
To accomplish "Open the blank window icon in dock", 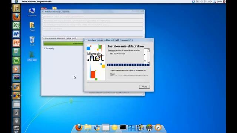I will click(x=106, y=127).
